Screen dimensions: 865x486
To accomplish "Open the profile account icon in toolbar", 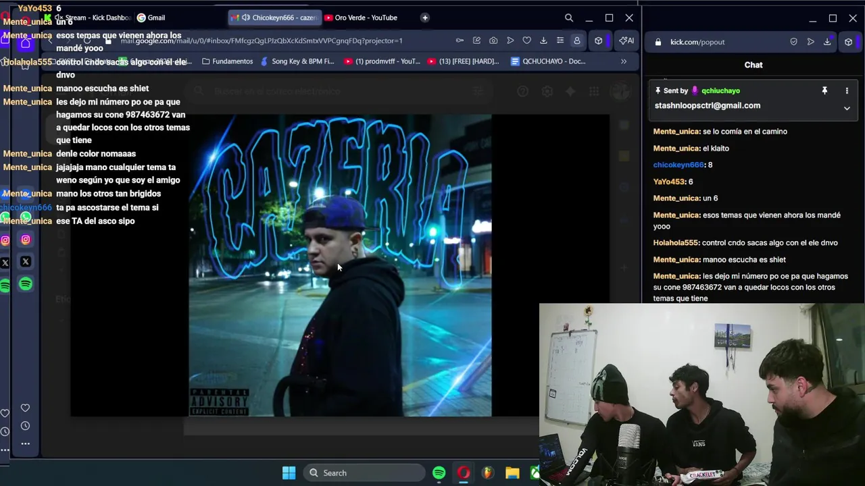I will click(x=577, y=40).
